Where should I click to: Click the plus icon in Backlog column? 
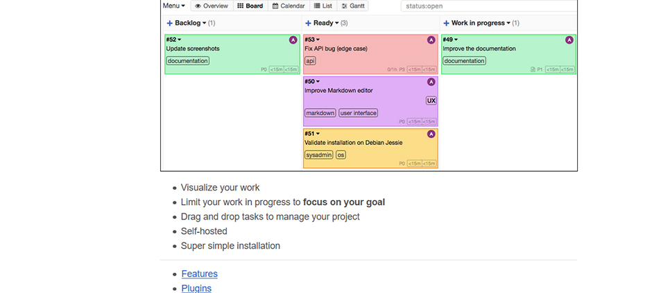click(169, 23)
